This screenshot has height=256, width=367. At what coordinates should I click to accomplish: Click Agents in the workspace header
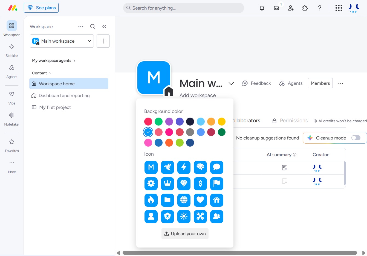[x=291, y=83]
